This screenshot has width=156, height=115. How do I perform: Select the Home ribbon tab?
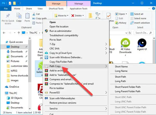pos(17,9)
